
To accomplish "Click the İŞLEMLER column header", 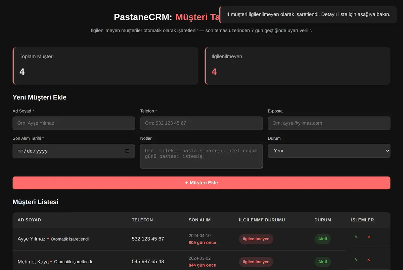I will pyautogui.click(x=362, y=220).
